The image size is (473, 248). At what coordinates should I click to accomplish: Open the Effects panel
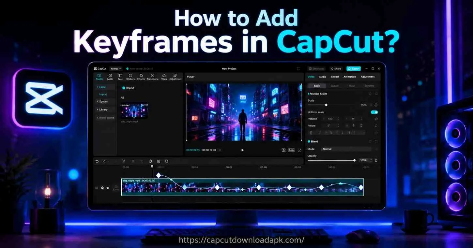141,77
